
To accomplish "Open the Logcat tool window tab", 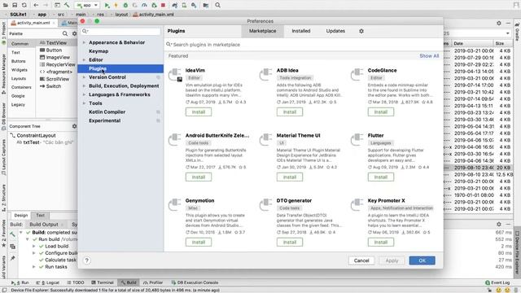I will coord(48,282).
